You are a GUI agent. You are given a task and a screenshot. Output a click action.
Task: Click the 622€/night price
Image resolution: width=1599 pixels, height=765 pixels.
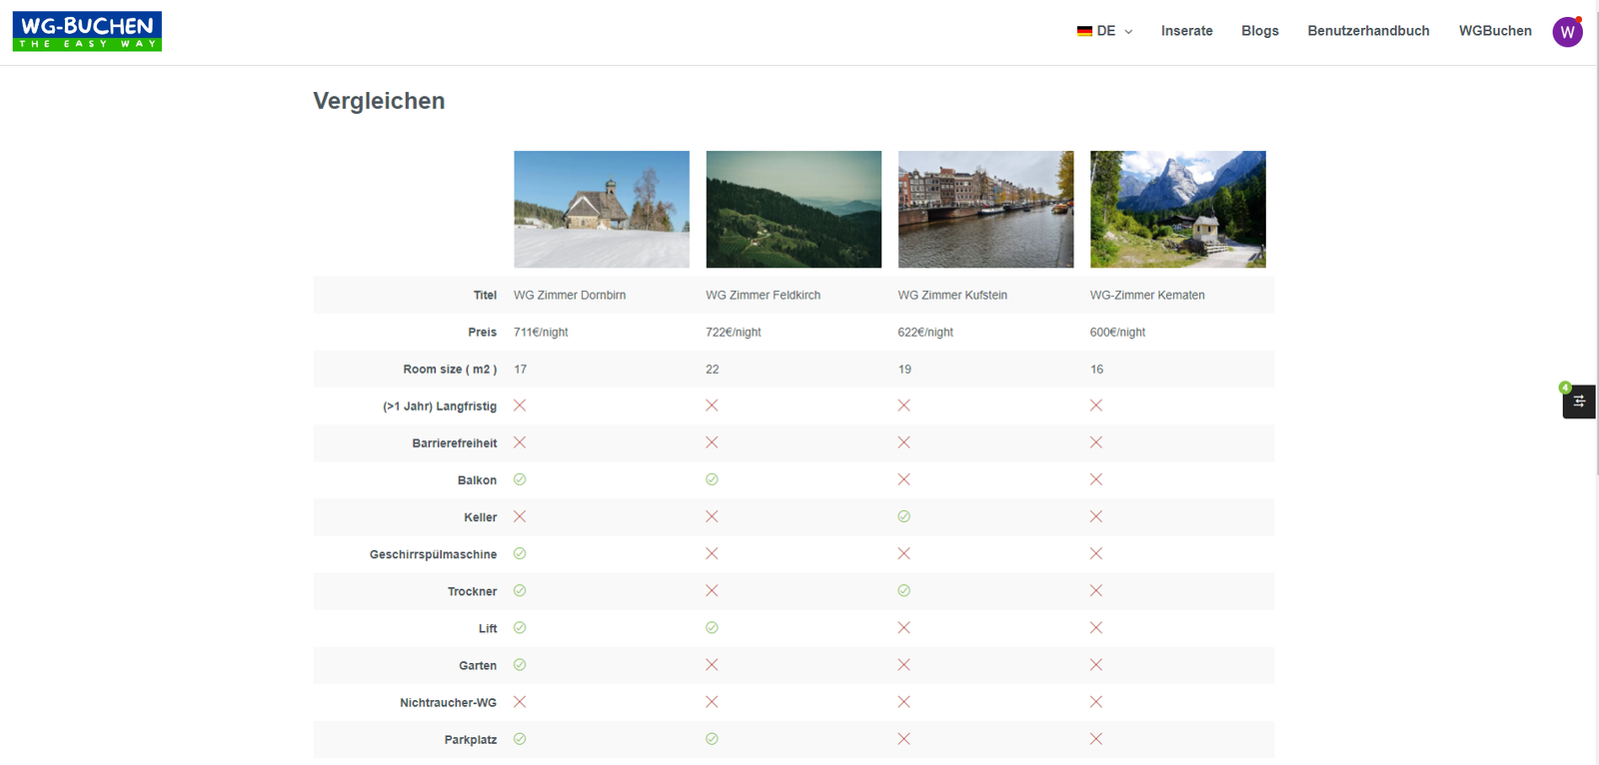point(925,333)
